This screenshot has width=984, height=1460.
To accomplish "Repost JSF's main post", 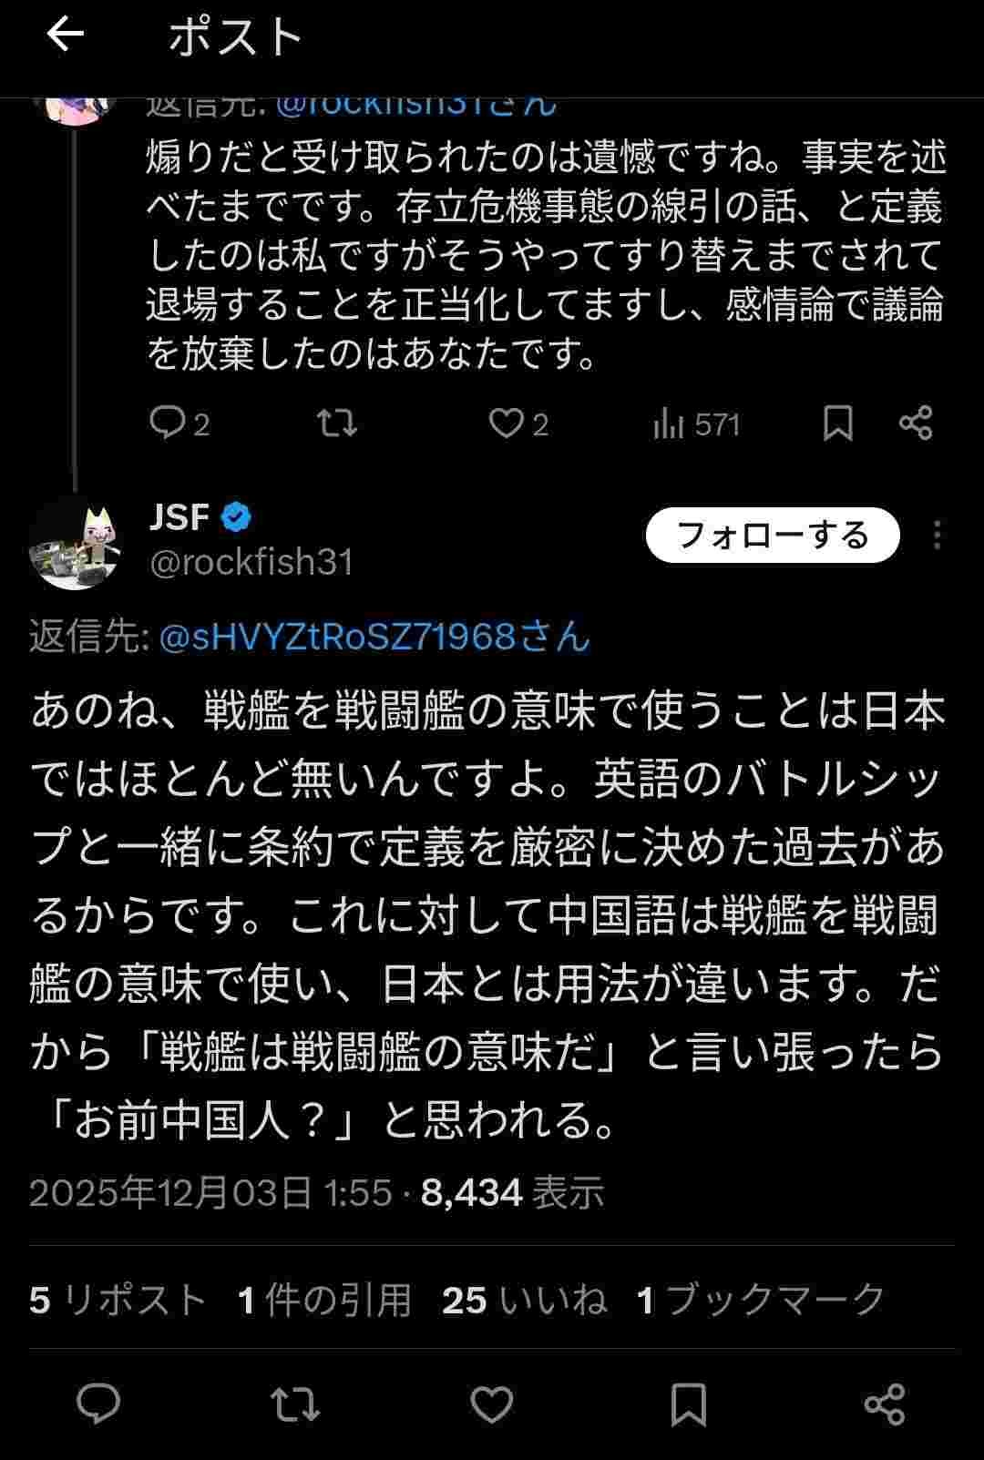I will 295,1404.
